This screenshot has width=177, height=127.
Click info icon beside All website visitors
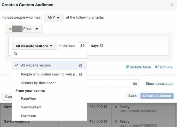pyautogui.click(x=80, y=66)
